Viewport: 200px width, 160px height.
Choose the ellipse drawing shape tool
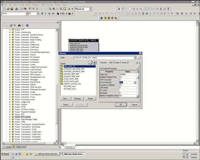(154, 9)
